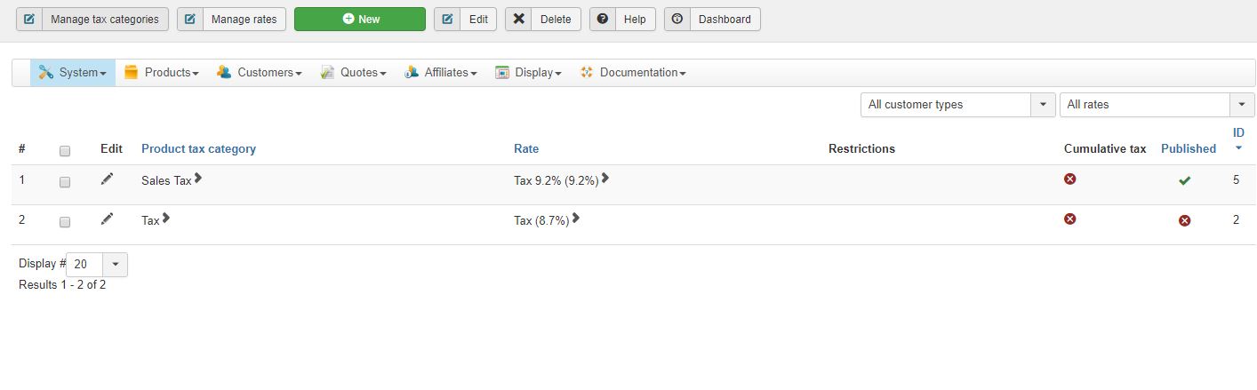Click the green New button
Image resolution: width=1257 pixels, height=390 pixels.
click(x=360, y=20)
